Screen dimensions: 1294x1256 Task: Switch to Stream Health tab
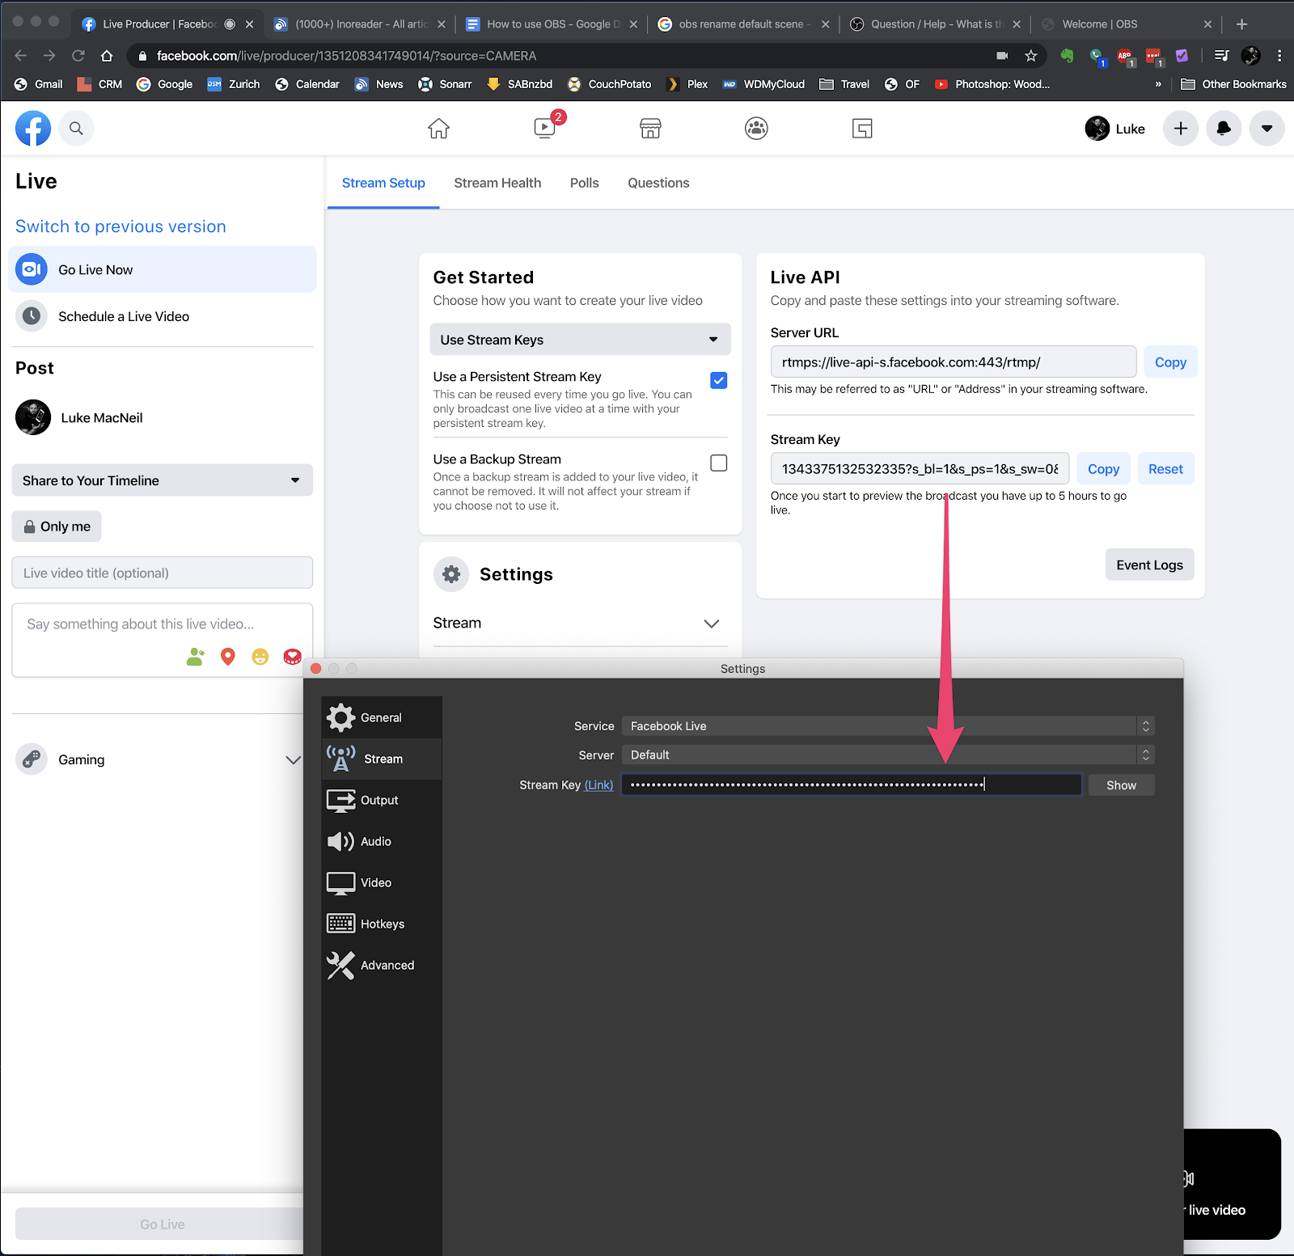497,183
